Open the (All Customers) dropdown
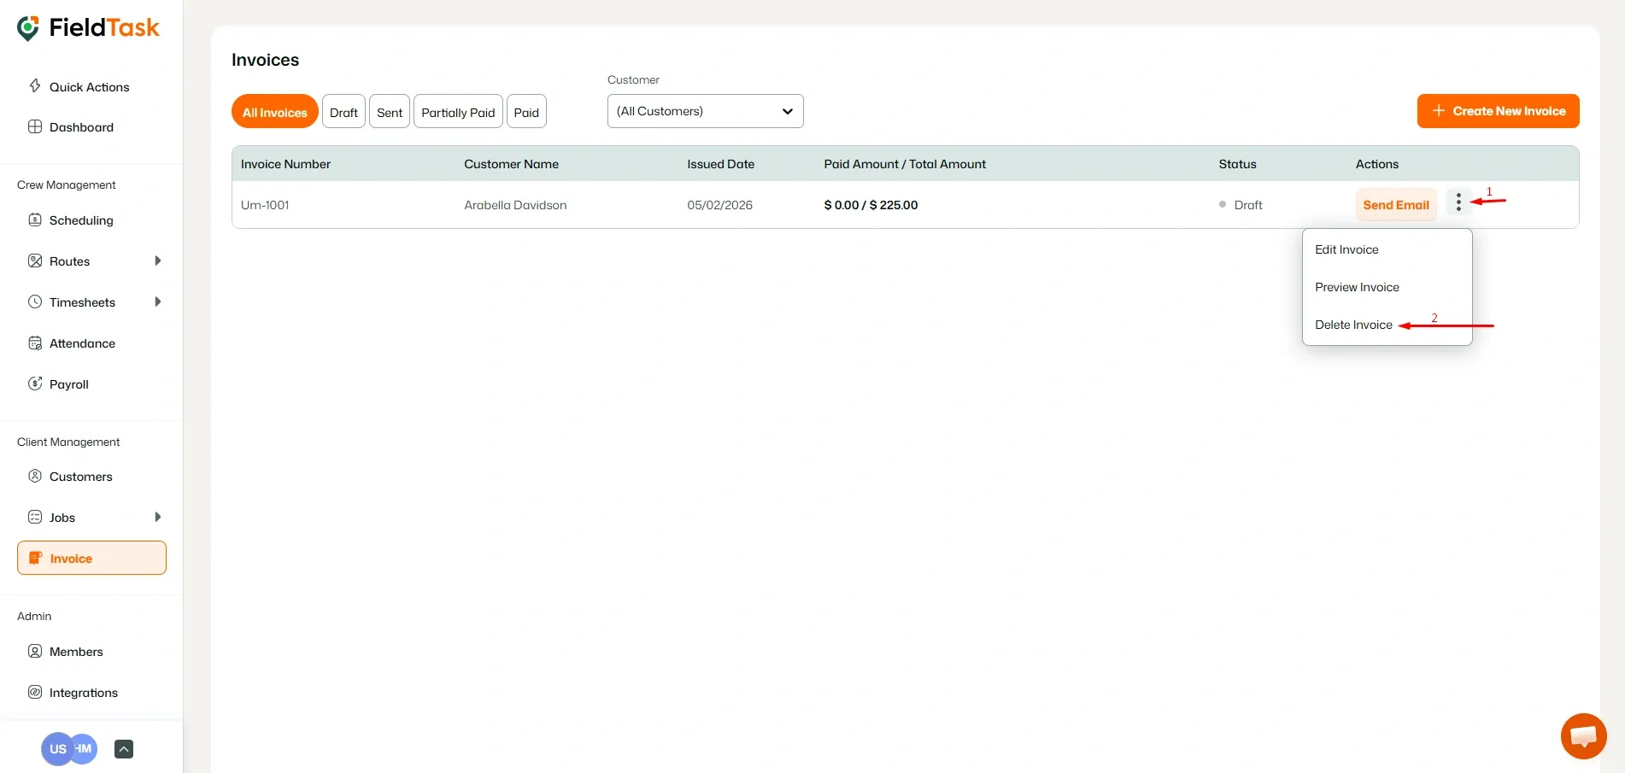 coord(704,111)
